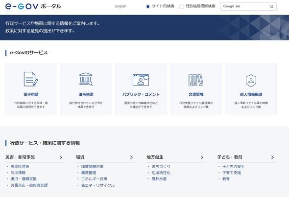Viewport: 289px width, 197px height.
Task: Expand the 子ども・教育 category chevron
Action: 273,157
